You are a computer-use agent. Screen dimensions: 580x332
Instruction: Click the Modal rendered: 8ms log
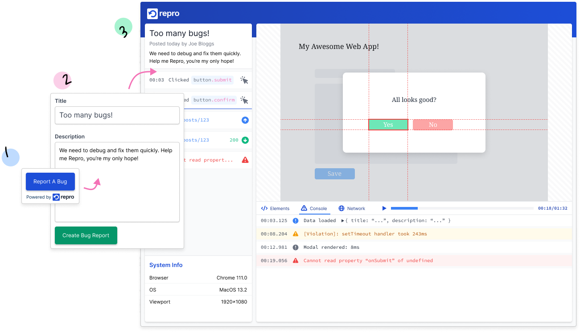pyautogui.click(x=331, y=247)
